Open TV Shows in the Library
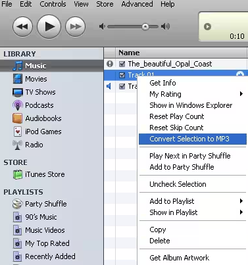Viewport: 248px width, 265px height. pos(34,92)
